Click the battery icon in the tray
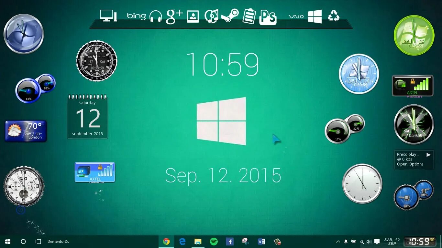 (x=354, y=242)
